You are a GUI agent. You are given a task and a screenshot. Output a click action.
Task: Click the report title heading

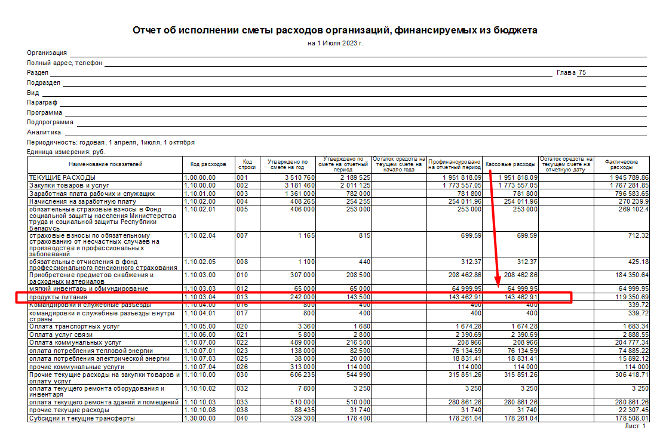[x=334, y=30]
